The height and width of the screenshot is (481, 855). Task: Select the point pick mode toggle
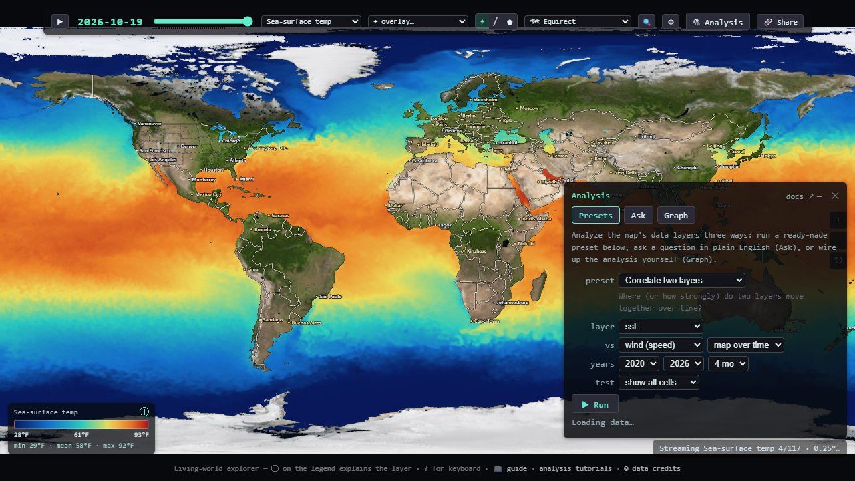(x=482, y=21)
